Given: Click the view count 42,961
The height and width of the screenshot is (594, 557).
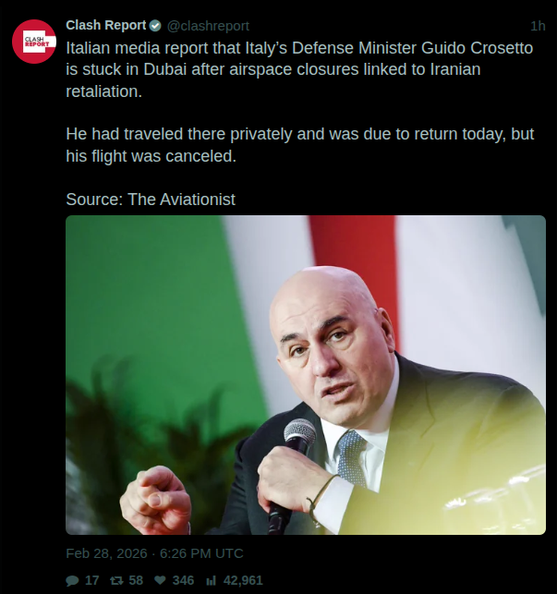Looking at the screenshot, I should [x=243, y=580].
